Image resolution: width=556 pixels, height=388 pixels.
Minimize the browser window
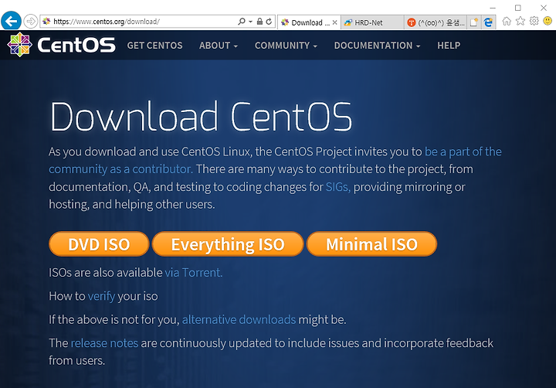(x=493, y=8)
